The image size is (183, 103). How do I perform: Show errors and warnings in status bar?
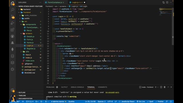coord(30,102)
